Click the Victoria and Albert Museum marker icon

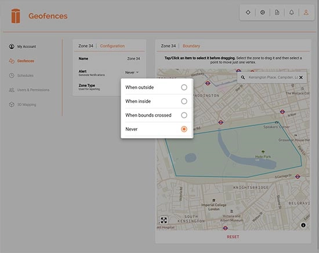tap(231, 211)
